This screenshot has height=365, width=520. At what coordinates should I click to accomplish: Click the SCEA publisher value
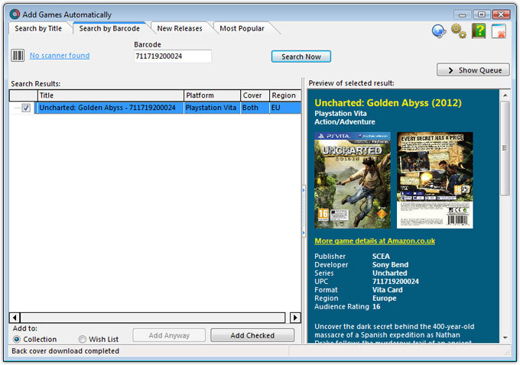point(381,257)
